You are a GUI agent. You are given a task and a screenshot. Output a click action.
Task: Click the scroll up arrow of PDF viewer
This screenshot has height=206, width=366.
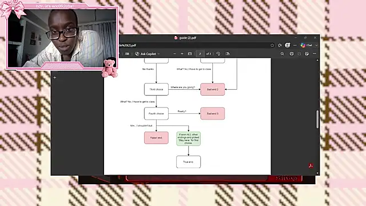(x=317, y=60)
